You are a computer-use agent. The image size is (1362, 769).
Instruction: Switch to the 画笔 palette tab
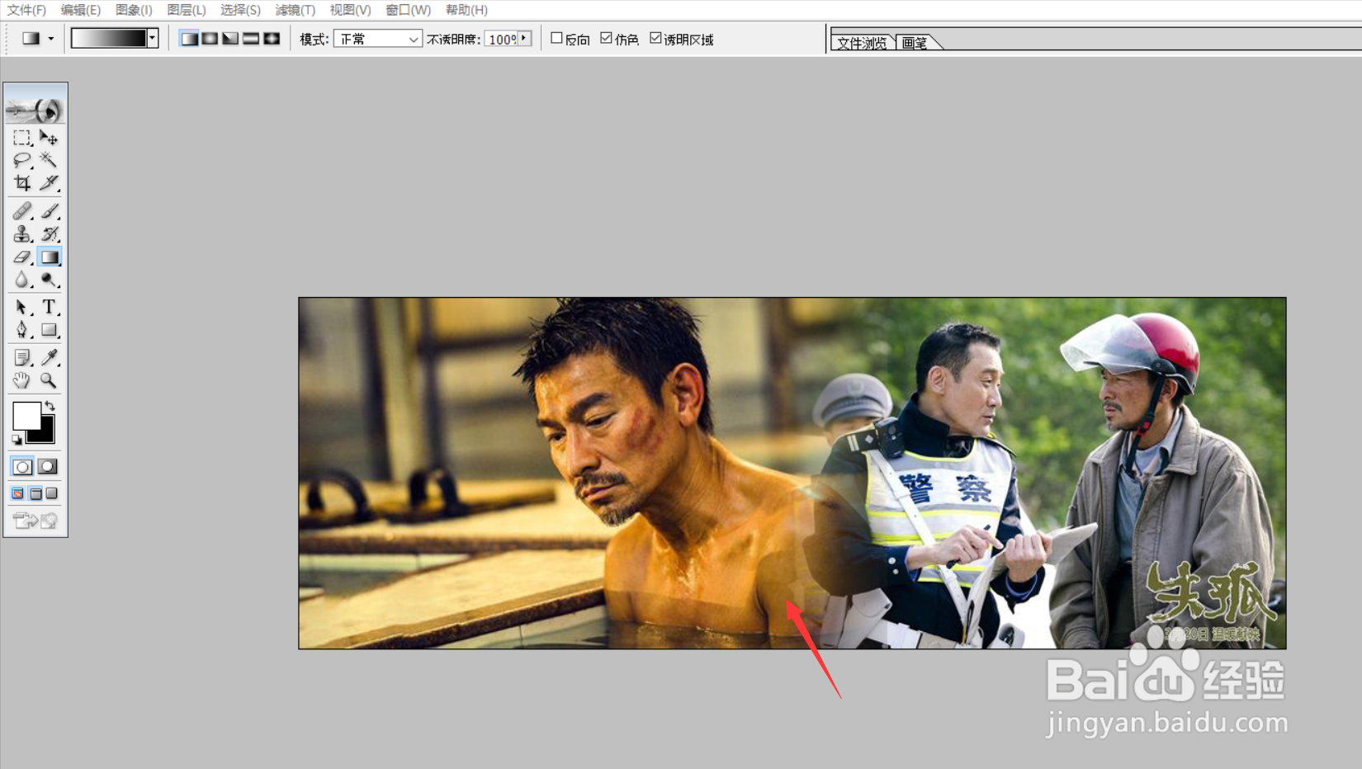click(915, 43)
